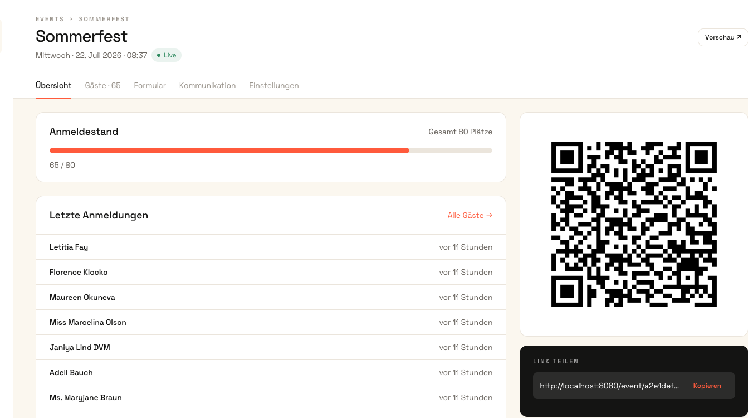Click the Events breadcrumb link
Screen dimensions: 748x418
click(50, 19)
